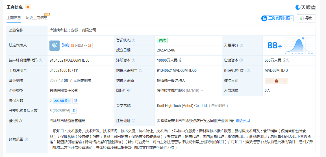Image resolution: width=326 pixels, height=157 pixels.
Task: Click 其他有限责任公司 company type
Action: point(64,91)
